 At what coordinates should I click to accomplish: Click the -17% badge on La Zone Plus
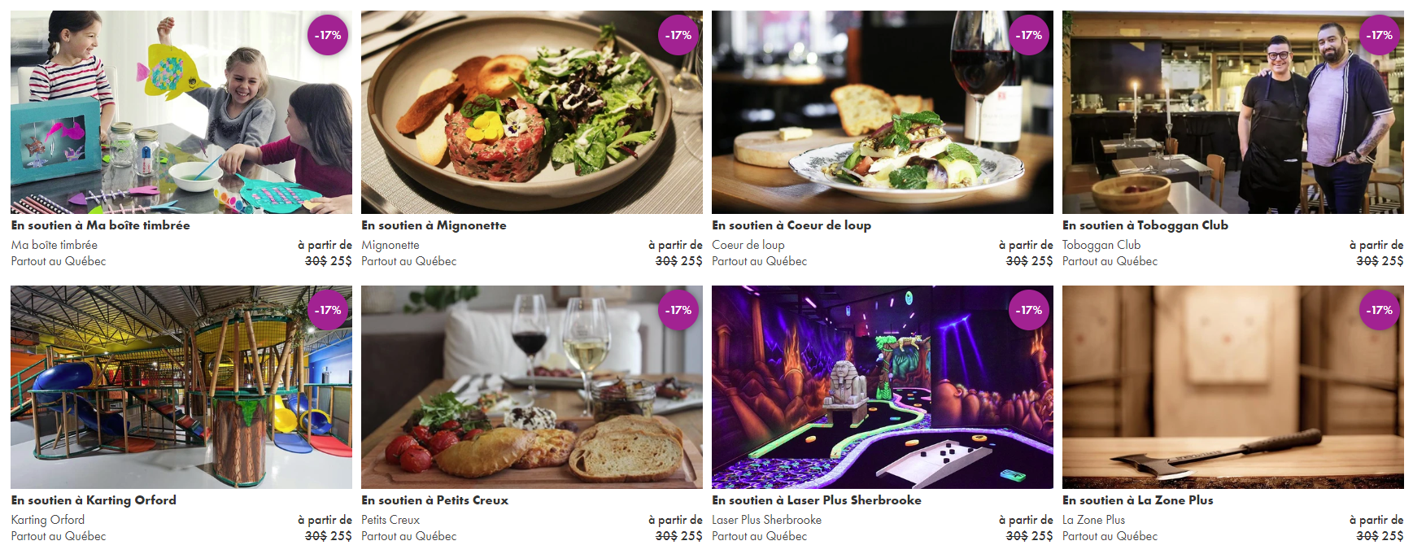[1380, 310]
